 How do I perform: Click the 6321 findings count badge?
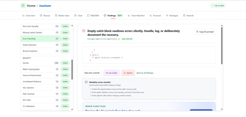click(120, 15)
